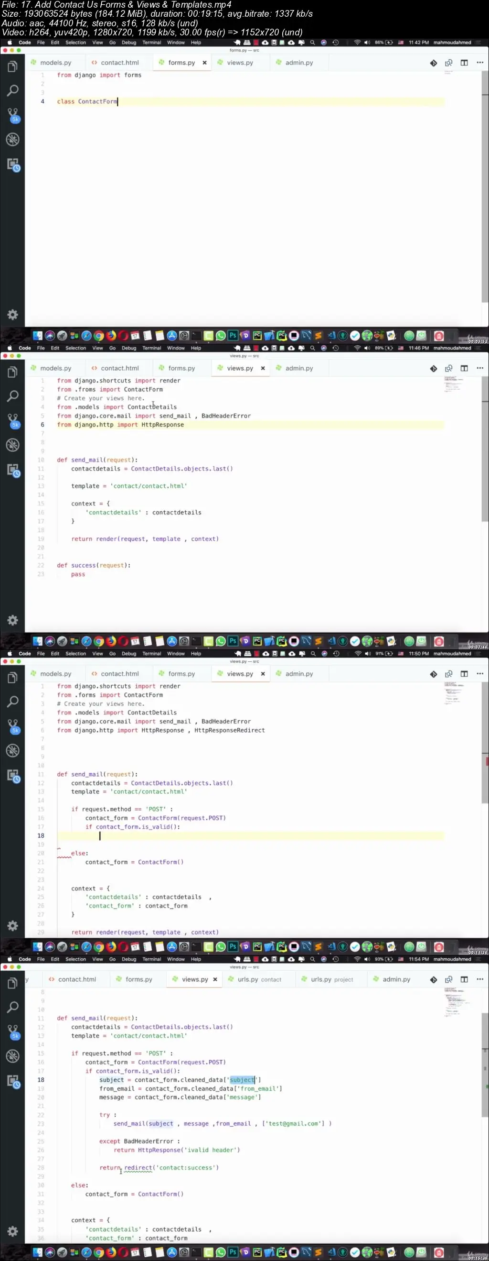The image size is (489, 1261).
Task: Switch to 'urls.py contact' tab
Action: (260, 979)
